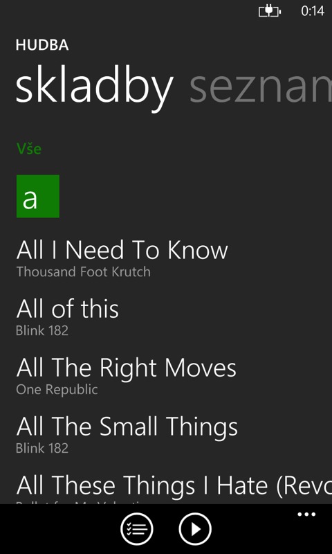This screenshot has height=554, width=332.
Task: Tap the circular play button
Action: 195,529
